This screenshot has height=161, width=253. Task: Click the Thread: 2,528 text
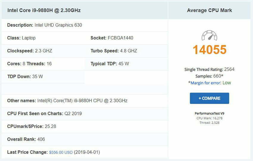(210, 123)
